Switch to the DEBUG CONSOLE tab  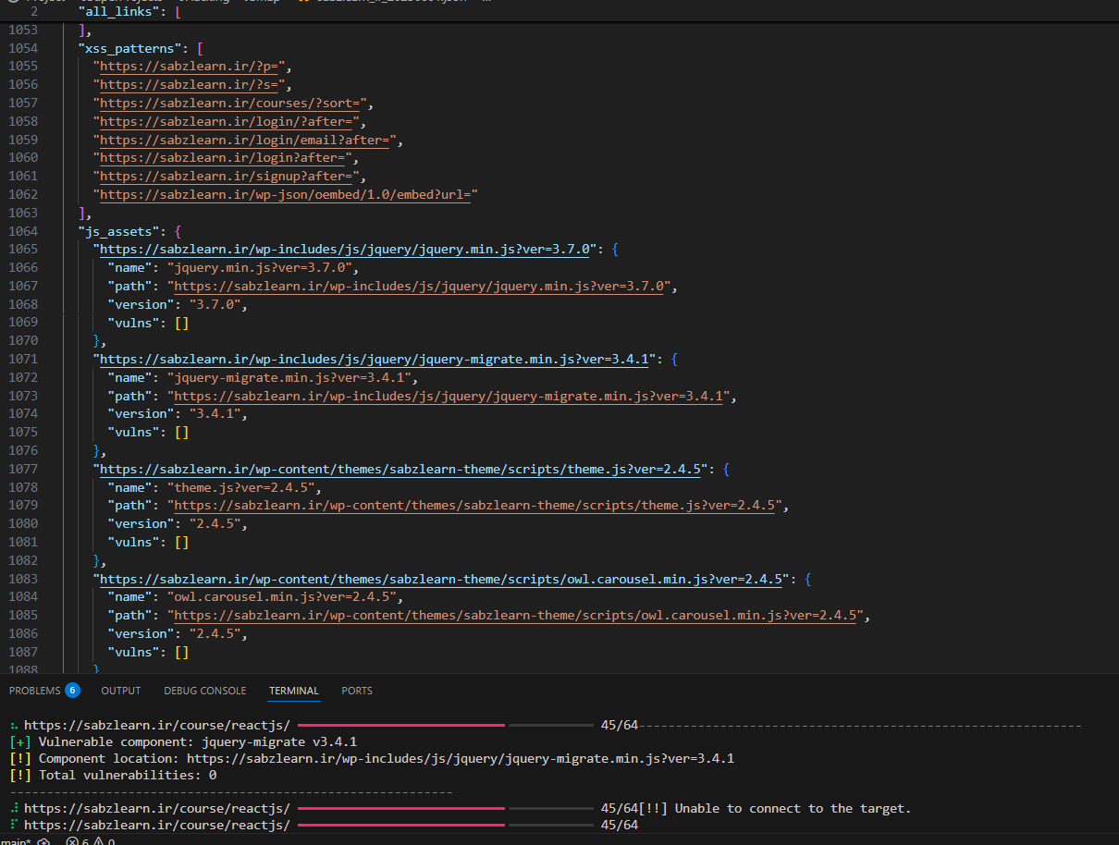pos(205,691)
